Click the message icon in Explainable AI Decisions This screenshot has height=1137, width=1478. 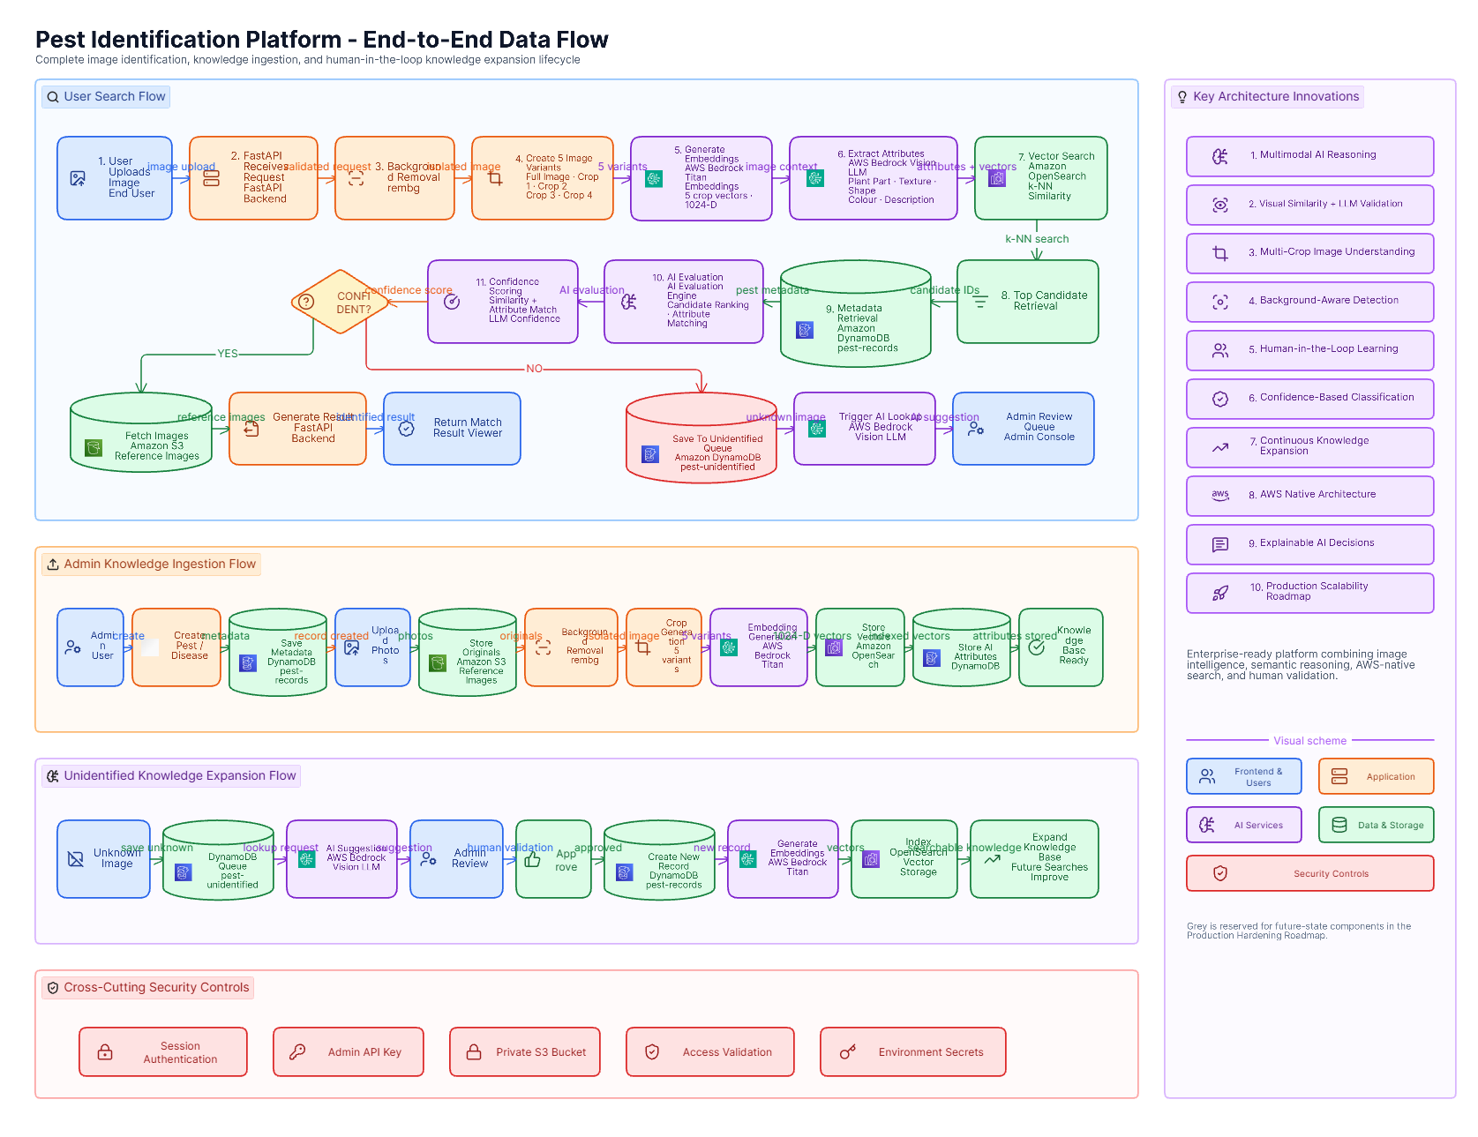[1219, 544]
